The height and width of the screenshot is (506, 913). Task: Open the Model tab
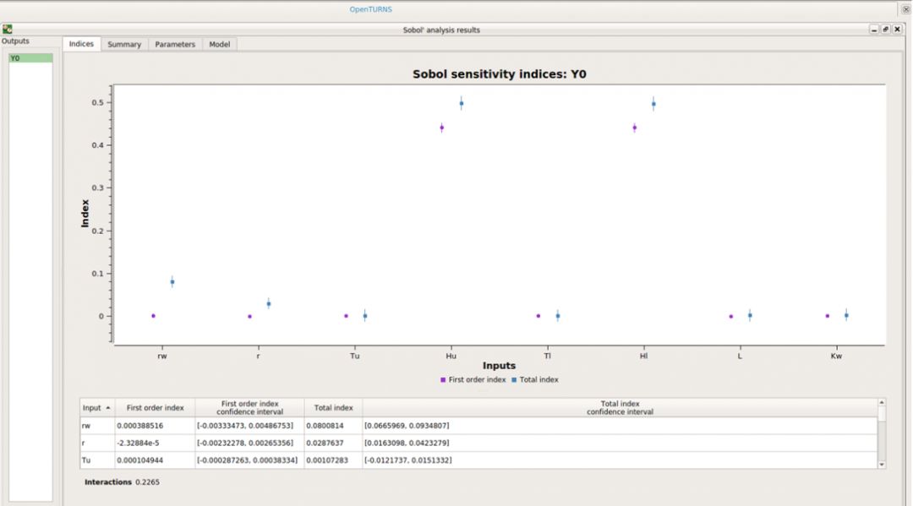[x=220, y=44]
